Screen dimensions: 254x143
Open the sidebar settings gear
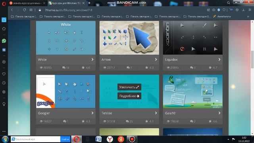[x=4, y=92]
